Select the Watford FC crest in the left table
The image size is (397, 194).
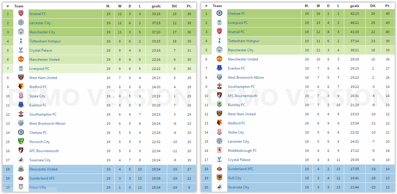click(x=21, y=87)
